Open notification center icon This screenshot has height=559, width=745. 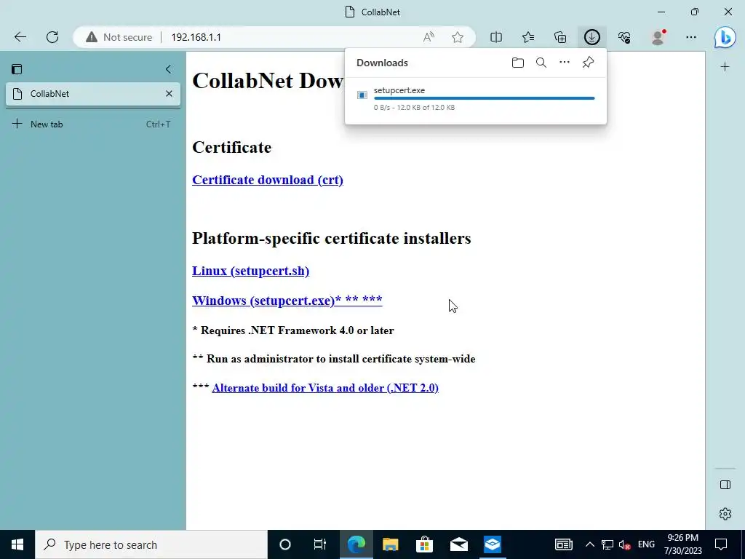[x=721, y=544]
